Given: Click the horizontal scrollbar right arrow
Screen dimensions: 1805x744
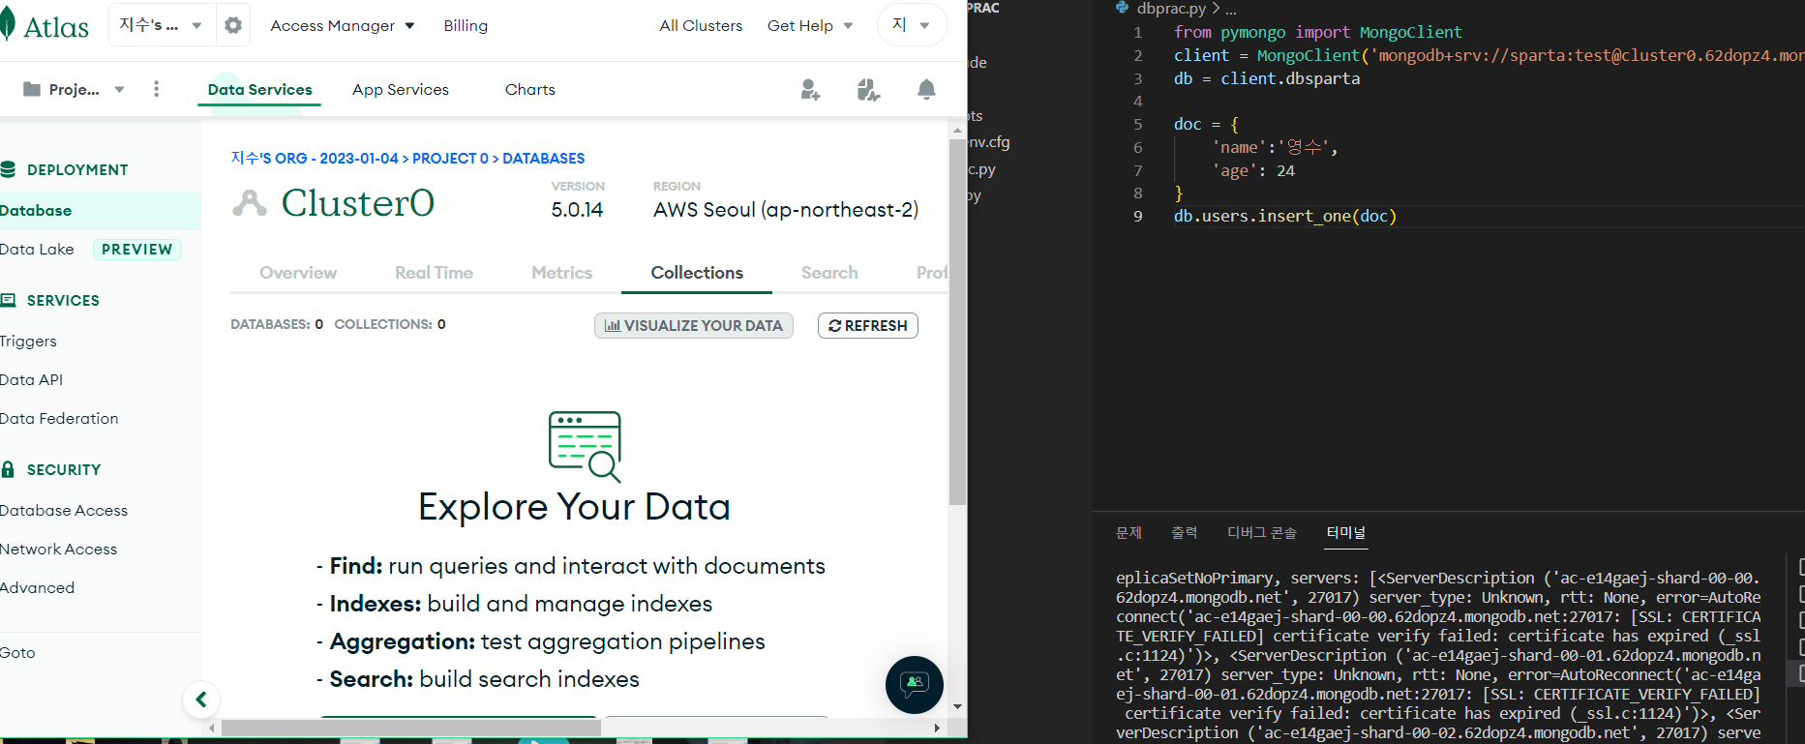Looking at the screenshot, I should (x=937, y=728).
